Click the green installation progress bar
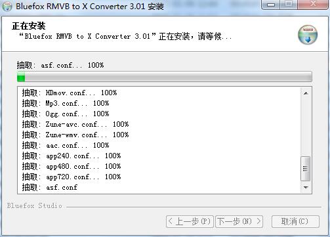The width and height of the screenshot is (330, 237). [x=165, y=77]
